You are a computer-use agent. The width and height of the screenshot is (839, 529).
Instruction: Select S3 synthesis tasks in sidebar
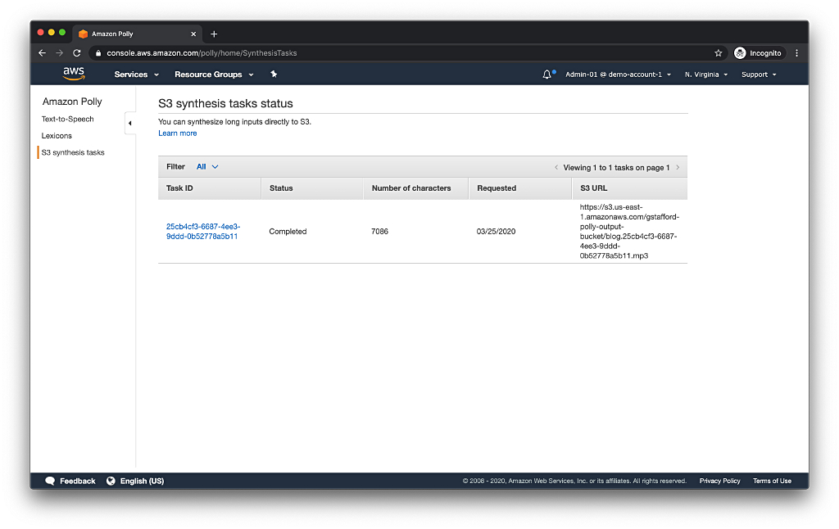point(73,152)
